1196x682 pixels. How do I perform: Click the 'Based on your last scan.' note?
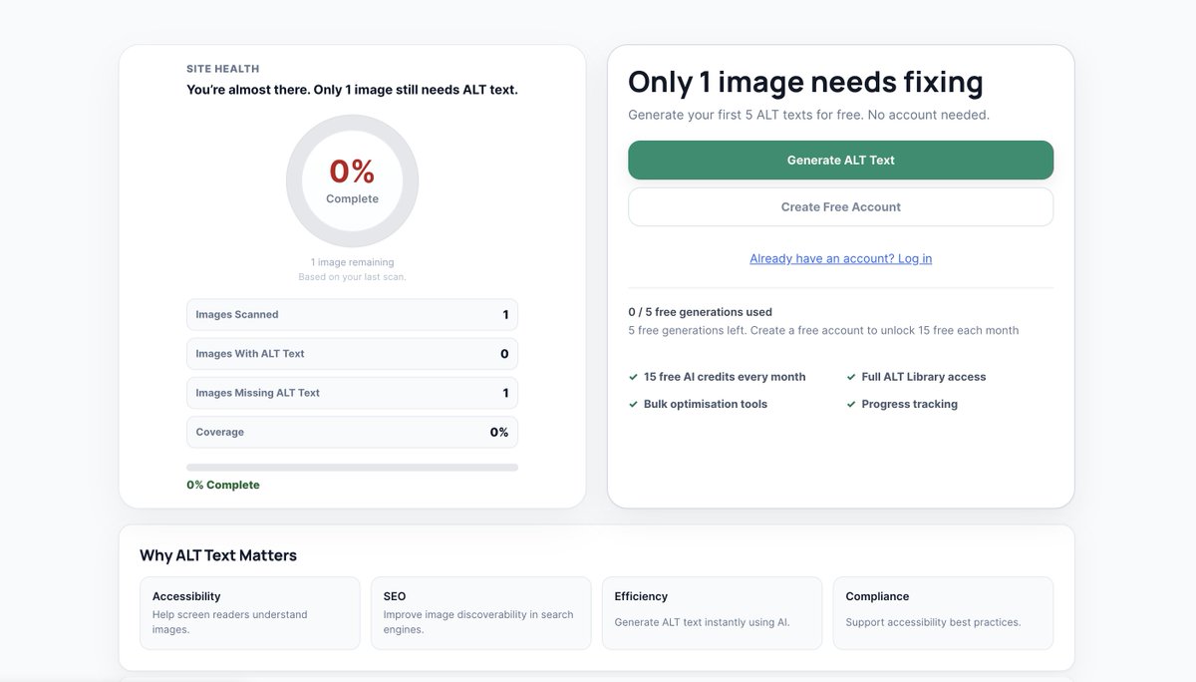[x=352, y=277]
